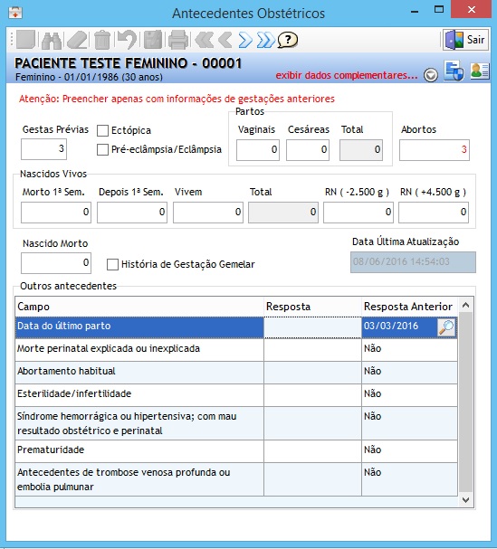497x549 pixels.
Task: Check the Ectópica checkbox
Action: (102, 130)
